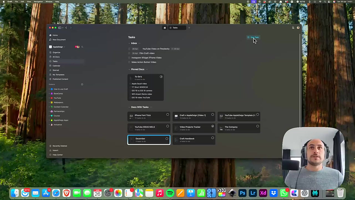Toggle circle on Craft x AppleDsign card
Screen dimensions: 355x200
(212, 115)
